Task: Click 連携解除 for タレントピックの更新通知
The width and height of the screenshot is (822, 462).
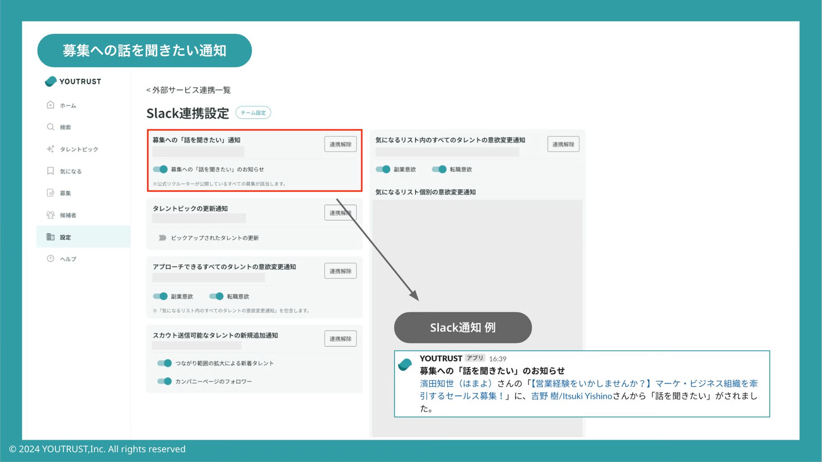Action: (340, 213)
